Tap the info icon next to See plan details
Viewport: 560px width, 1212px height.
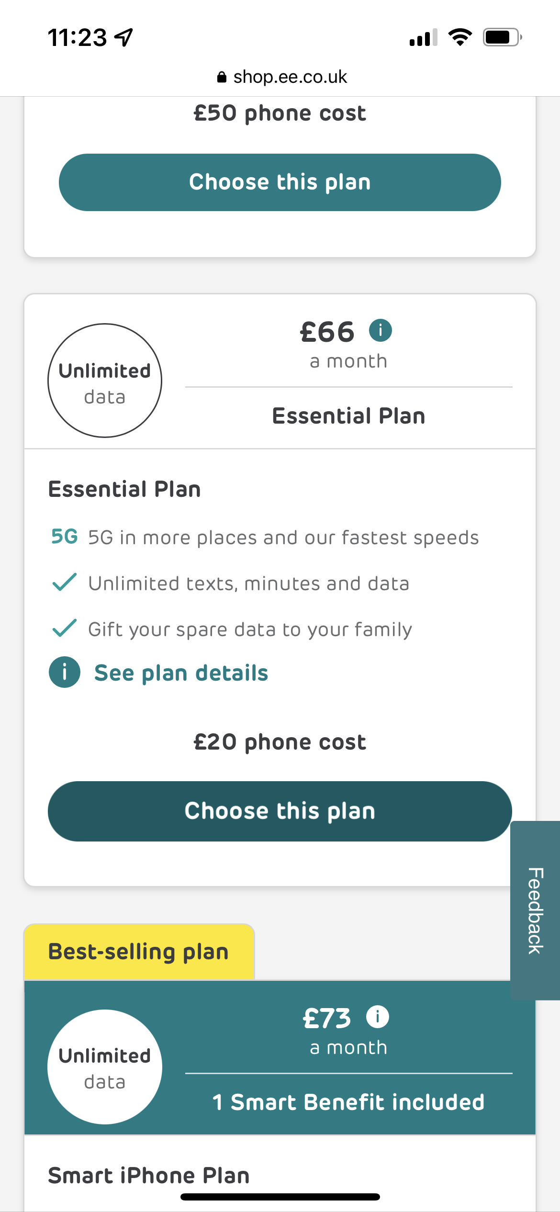(65, 672)
